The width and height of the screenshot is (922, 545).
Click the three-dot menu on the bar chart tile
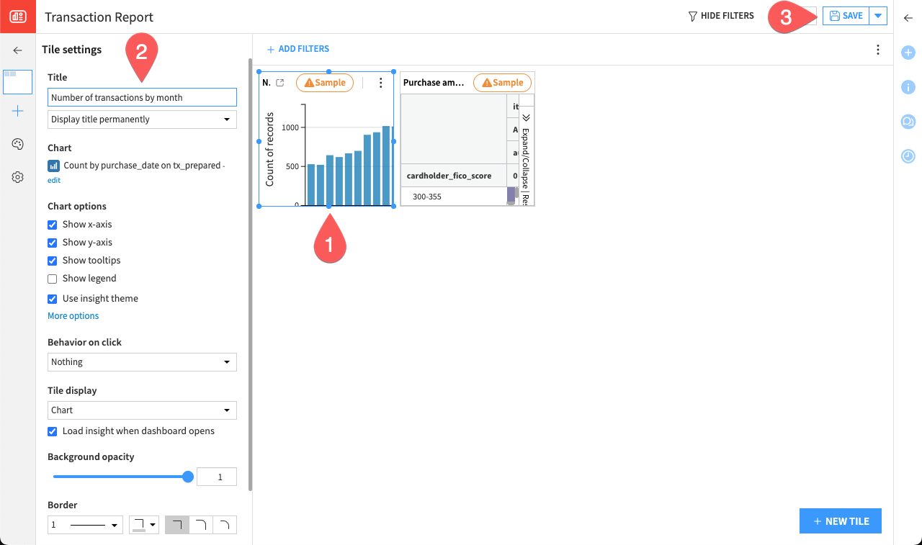(x=380, y=83)
